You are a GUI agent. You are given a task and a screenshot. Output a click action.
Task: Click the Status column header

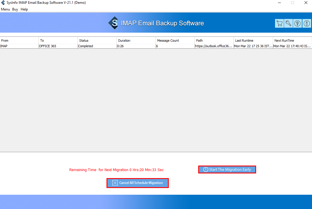point(97,41)
